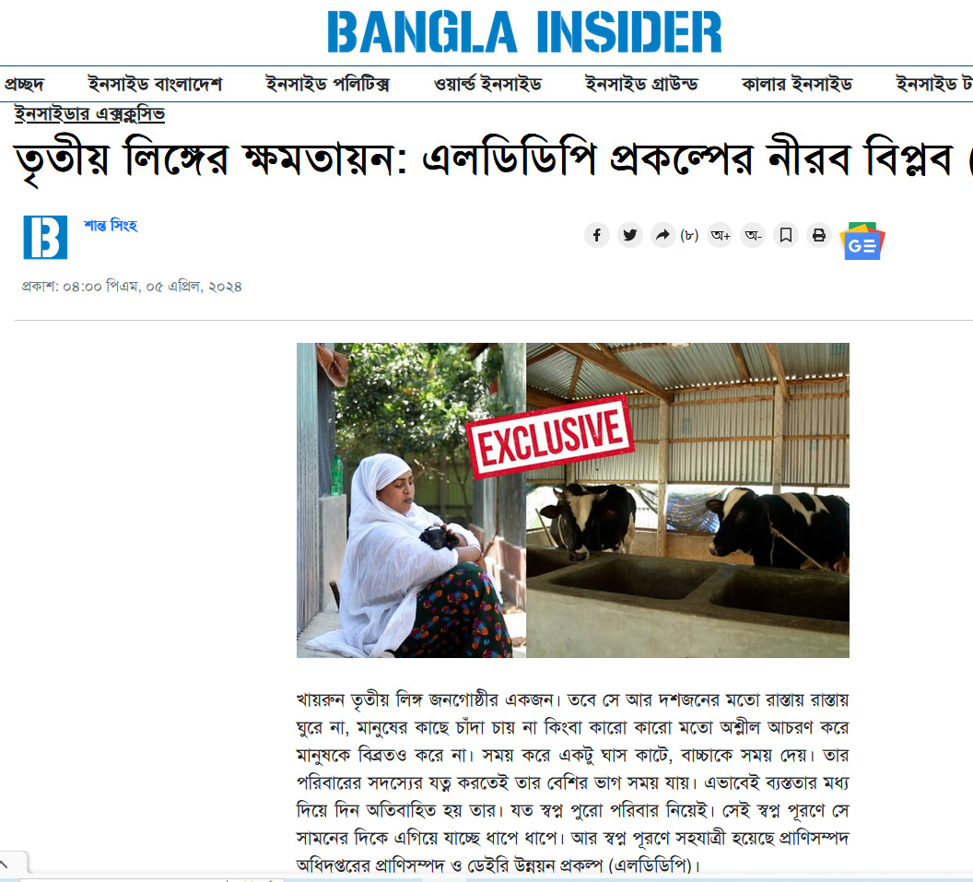
Task: Click the blue B author logo
Action: (x=45, y=237)
